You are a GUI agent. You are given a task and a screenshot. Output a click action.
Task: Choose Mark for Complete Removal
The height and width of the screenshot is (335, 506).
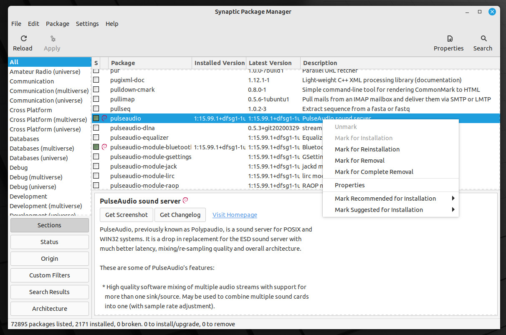click(391, 172)
